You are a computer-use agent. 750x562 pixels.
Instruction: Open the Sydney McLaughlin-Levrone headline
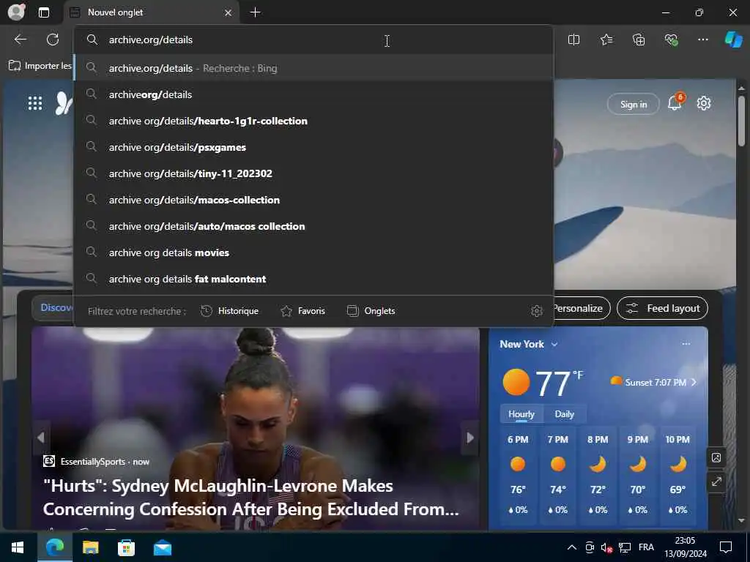(x=251, y=498)
